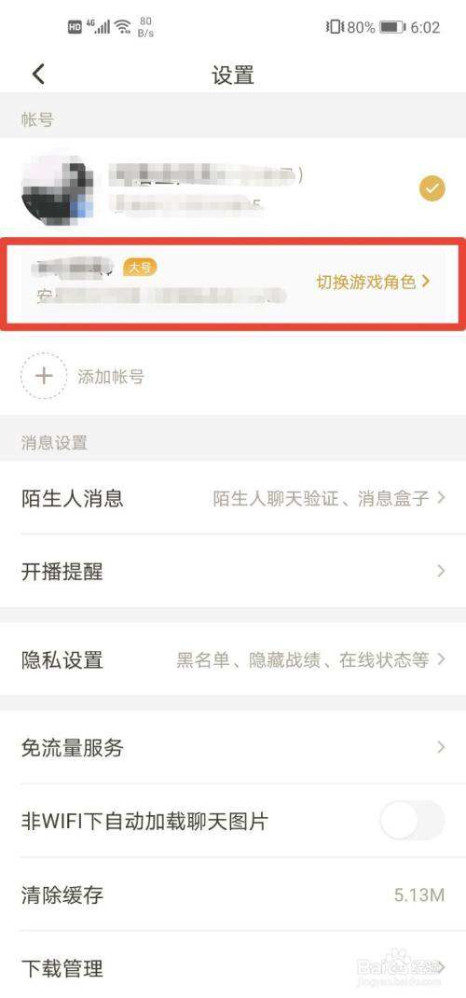Tap 添加帐号 text label
Screen dimensions: 466x998
[111, 377]
